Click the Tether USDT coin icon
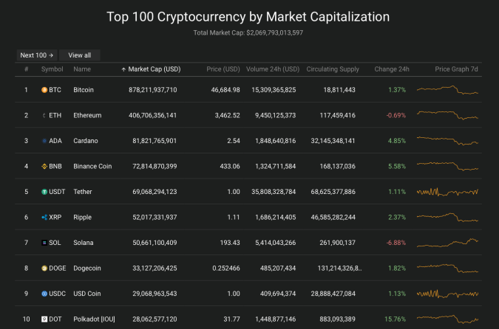This screenshot has height=329, width=499. pyautogui.click(x=44, y=192)
